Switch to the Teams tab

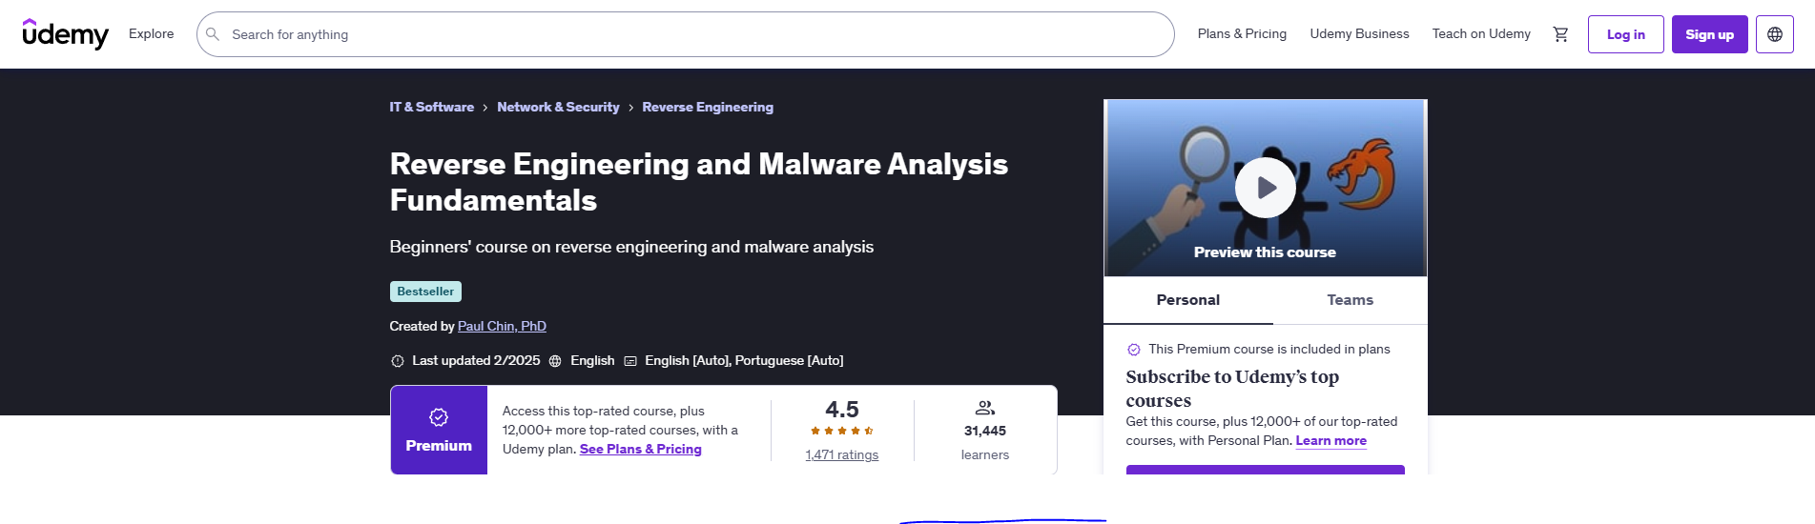click(1351, 300)
